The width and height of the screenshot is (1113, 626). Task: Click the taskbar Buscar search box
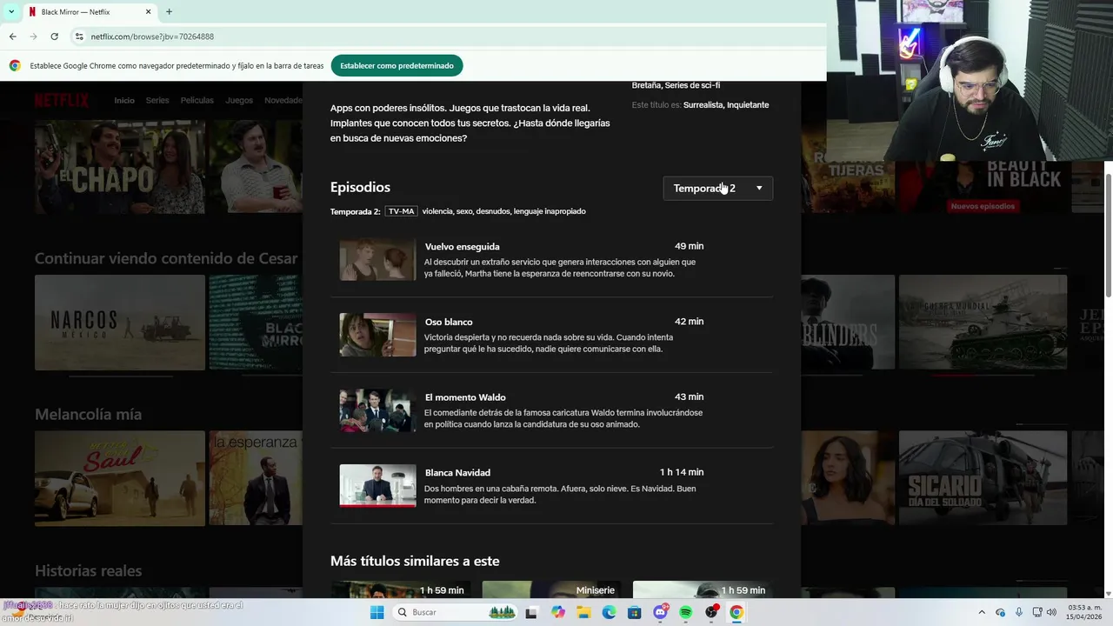(453, 612)
